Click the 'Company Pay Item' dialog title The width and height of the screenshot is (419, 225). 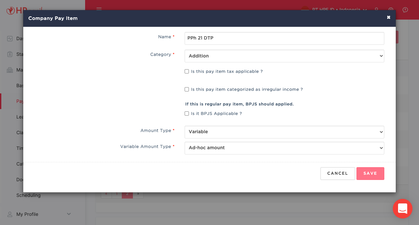pos(53,18)
